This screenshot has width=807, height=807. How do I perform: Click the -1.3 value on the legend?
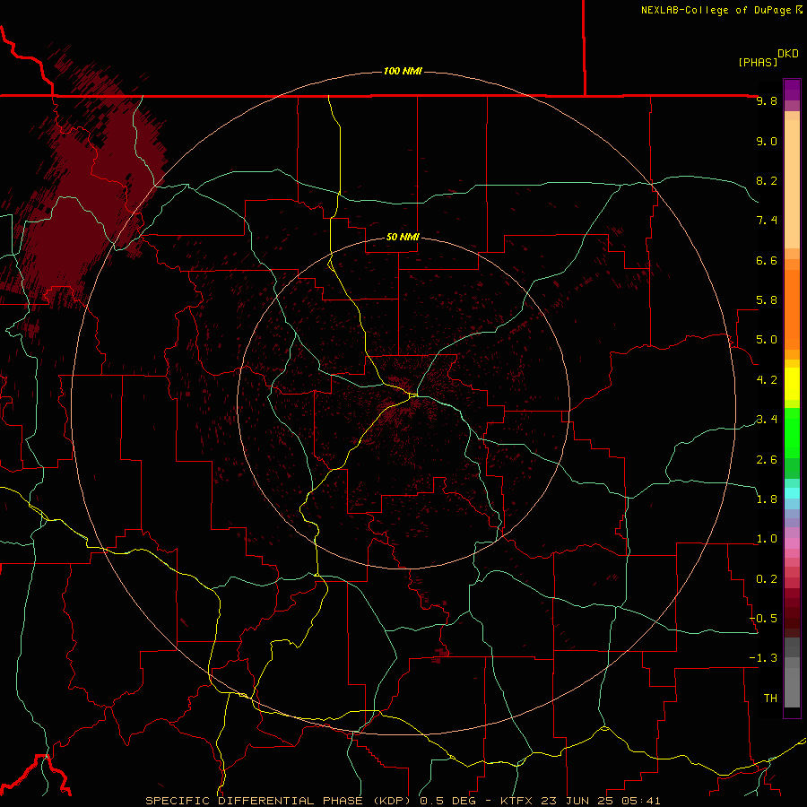764,658
